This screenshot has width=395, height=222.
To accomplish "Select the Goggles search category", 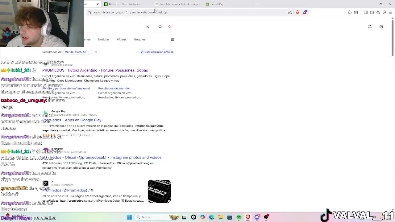I will (139, 39).
